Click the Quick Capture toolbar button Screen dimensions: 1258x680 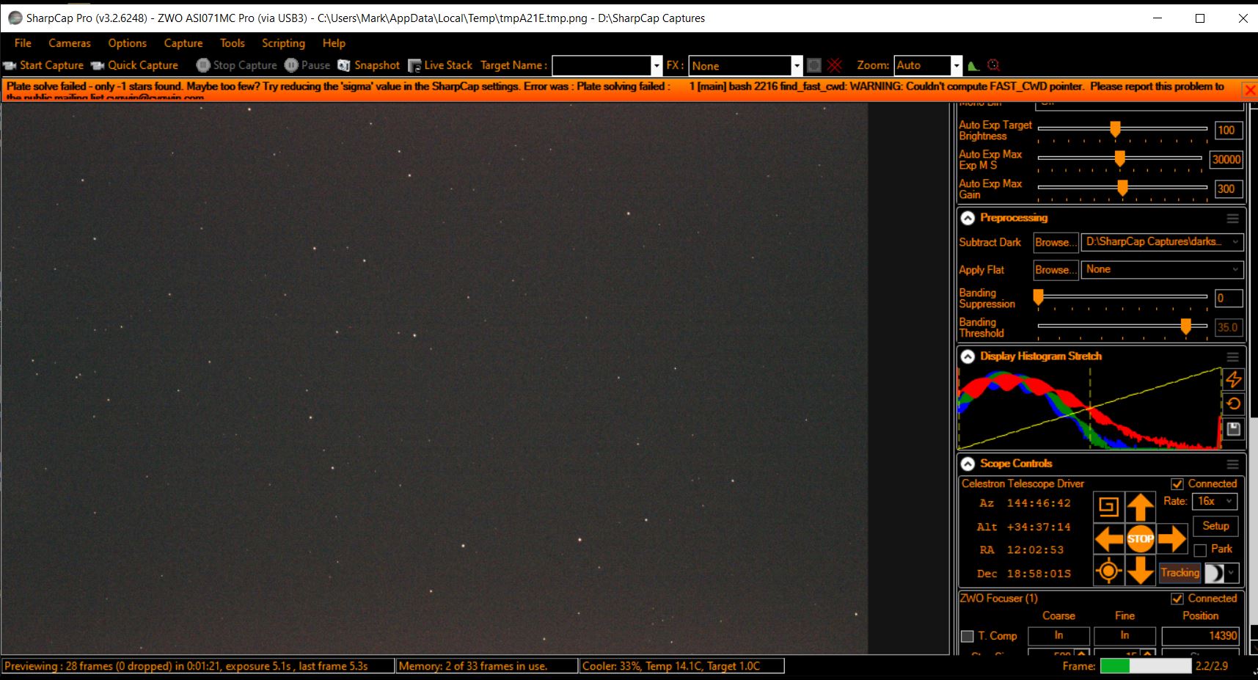[x=134, y=65]
